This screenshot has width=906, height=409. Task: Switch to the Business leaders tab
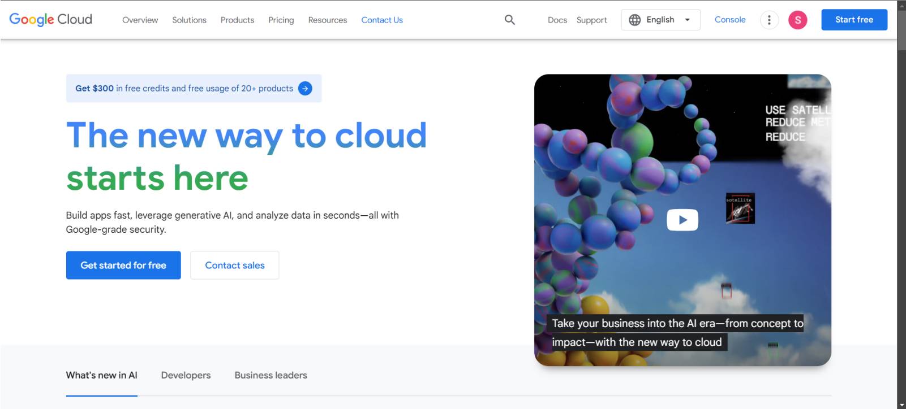270,375
